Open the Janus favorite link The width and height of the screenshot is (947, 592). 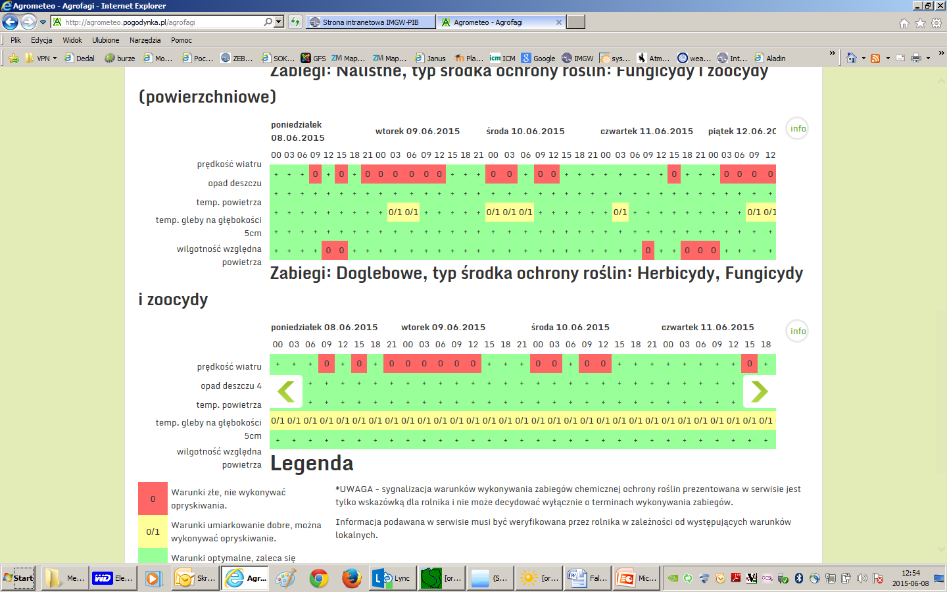(x=430, y=59)
